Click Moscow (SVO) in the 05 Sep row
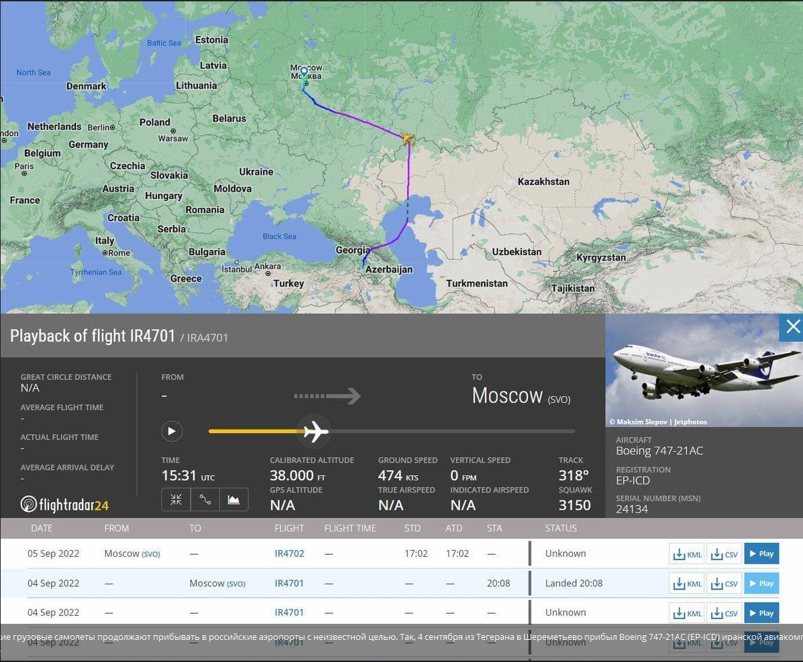 [132, 553]
